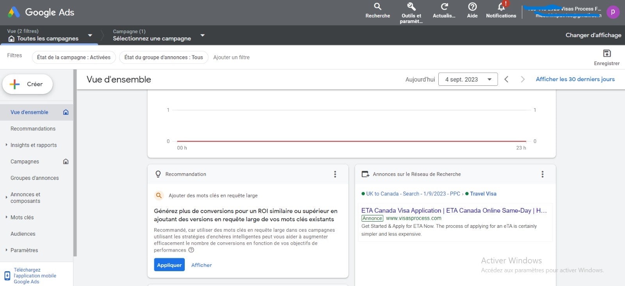Open Sélectionnez une campagne dropdown
625x286 pixels.
click(x=202, y=36)
